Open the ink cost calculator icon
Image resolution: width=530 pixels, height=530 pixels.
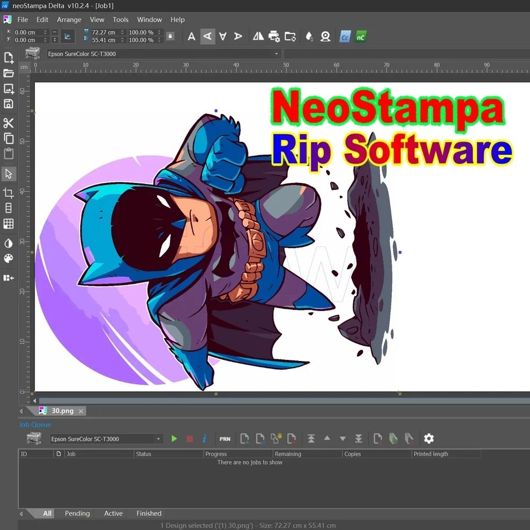coord(310,37)
